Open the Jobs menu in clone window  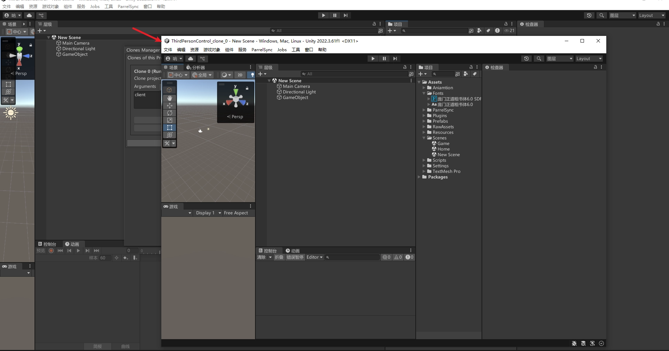click(282, 50)
